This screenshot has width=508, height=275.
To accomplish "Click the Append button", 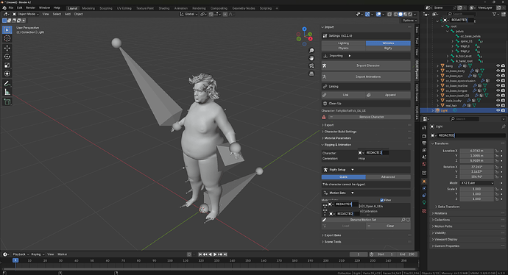I will [389, 95].
